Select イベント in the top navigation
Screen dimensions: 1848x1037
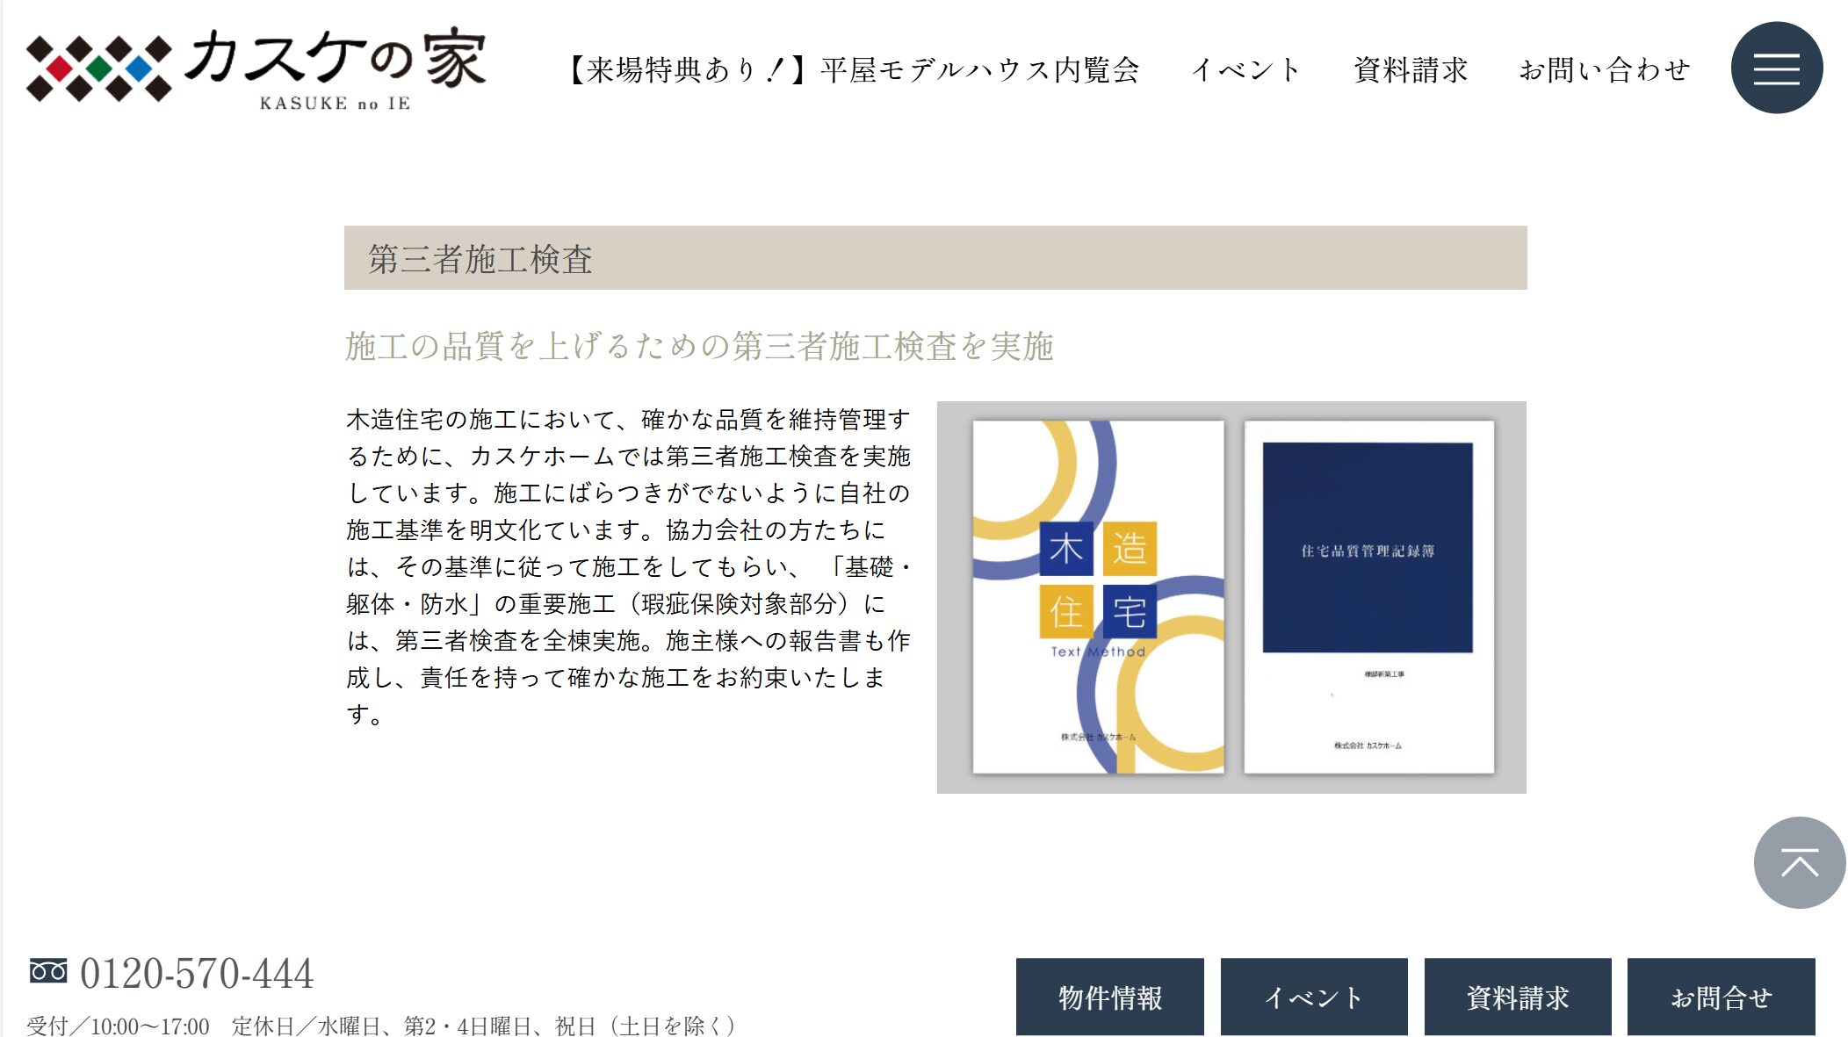1245,69
